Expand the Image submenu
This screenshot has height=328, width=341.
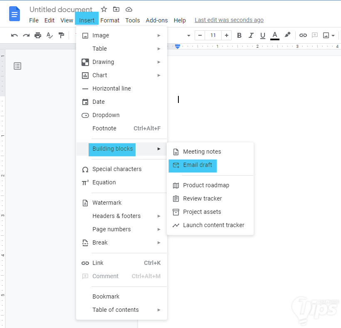[121, 35]
